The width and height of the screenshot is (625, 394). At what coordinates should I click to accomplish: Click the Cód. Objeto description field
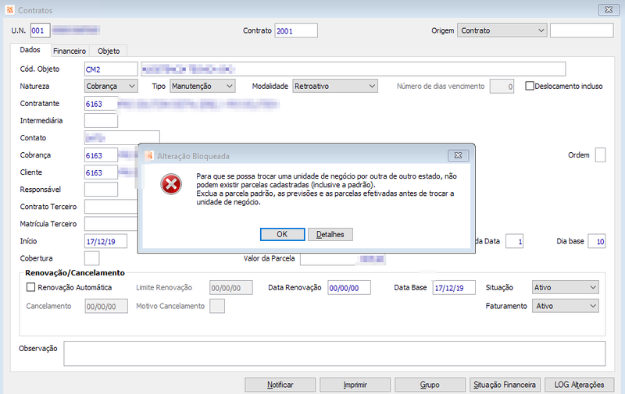pyautogui.click(x=353, y=69)
